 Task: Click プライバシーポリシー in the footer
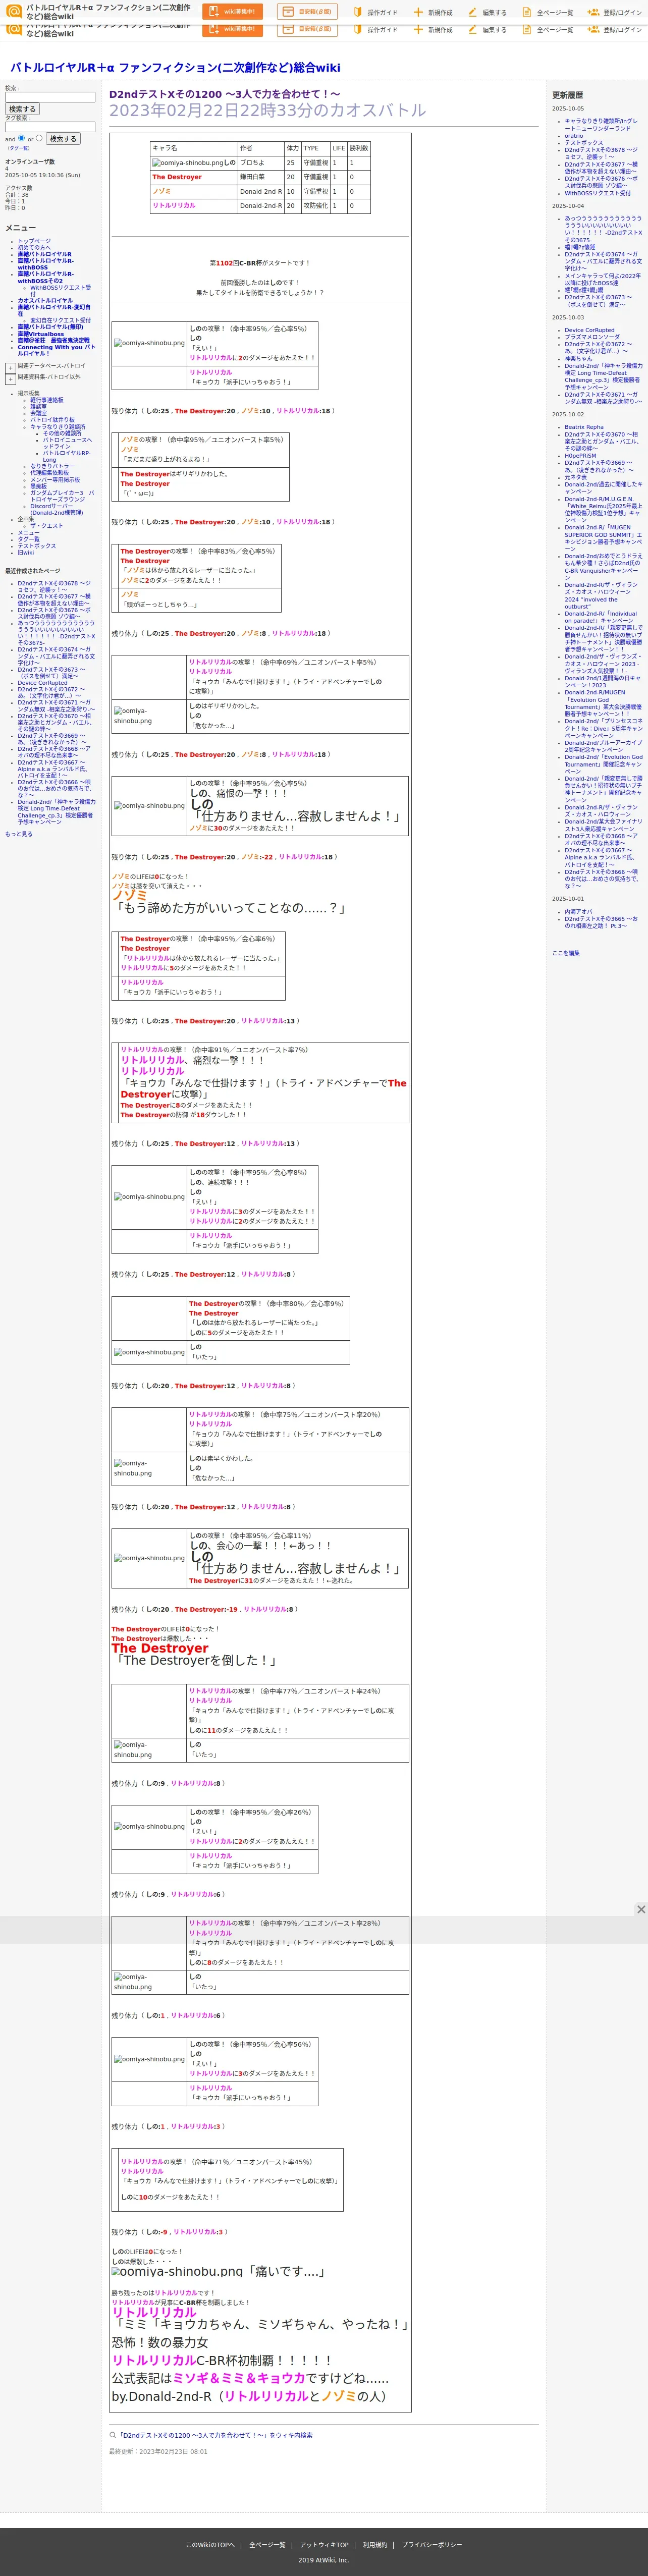click(432, 2545)
